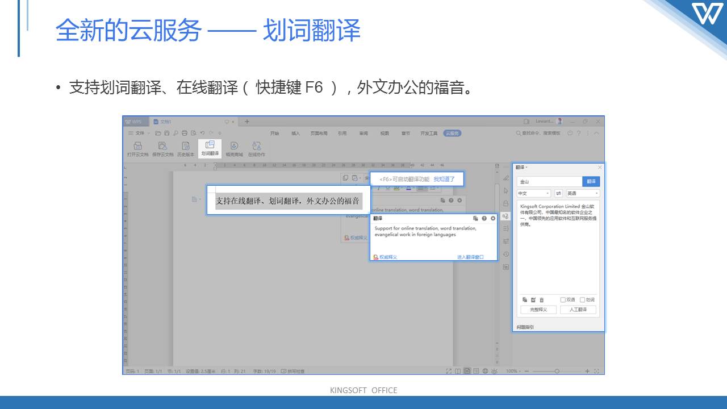727x409 pixels.
Task: Click the edit icon beside the trash icon
Action: click(533, 300)
